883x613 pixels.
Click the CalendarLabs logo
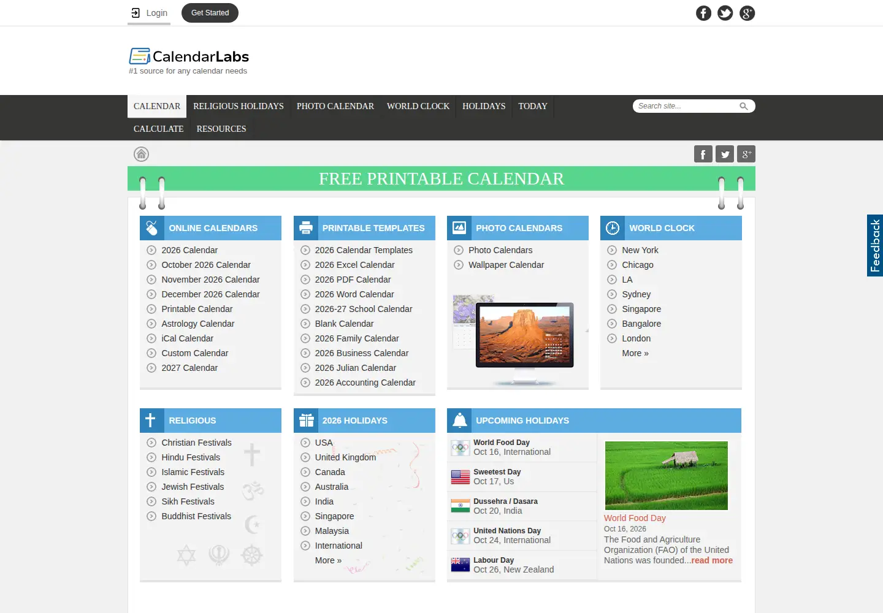click(x=189, y=56)
